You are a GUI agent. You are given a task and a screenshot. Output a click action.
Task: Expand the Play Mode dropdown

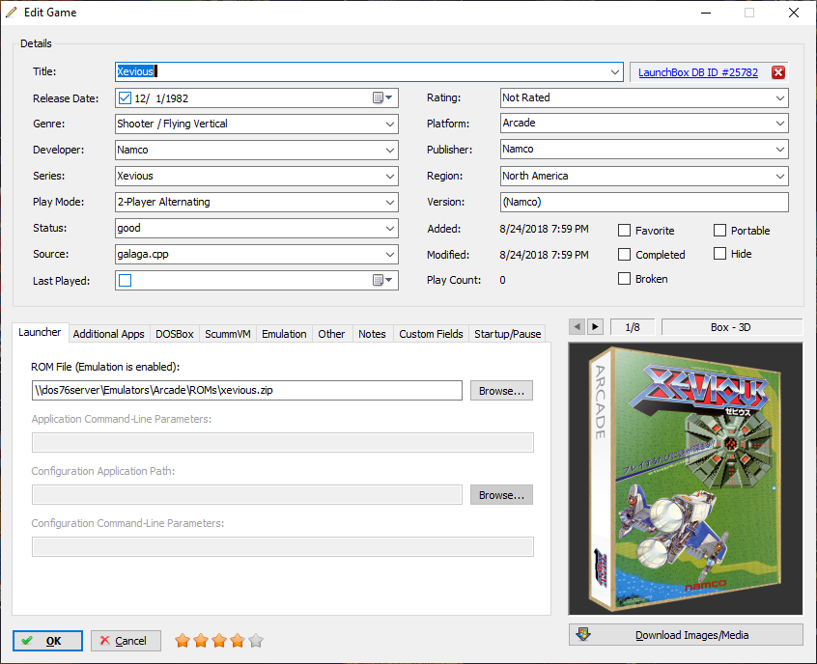pyautogui.click(x=390, y=202)
